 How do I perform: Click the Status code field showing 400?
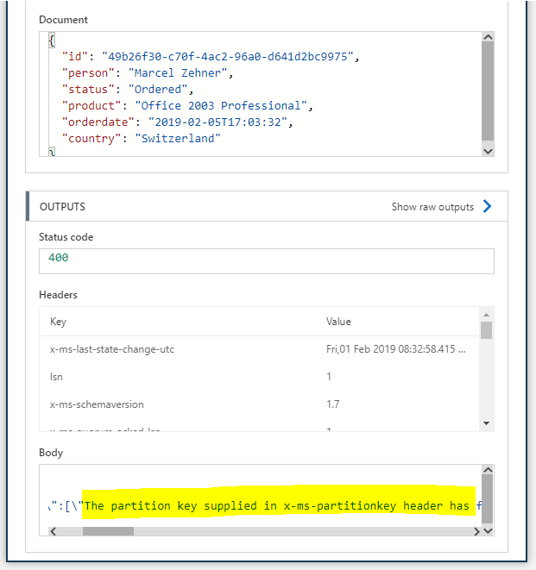point(266,260)
